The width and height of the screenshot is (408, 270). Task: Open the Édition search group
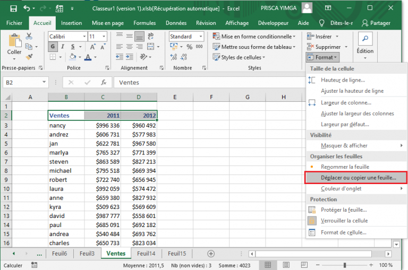click(365, 46)
